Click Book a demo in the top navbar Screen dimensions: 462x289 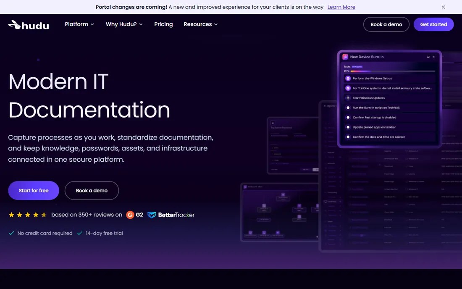[x=386, y=24]
